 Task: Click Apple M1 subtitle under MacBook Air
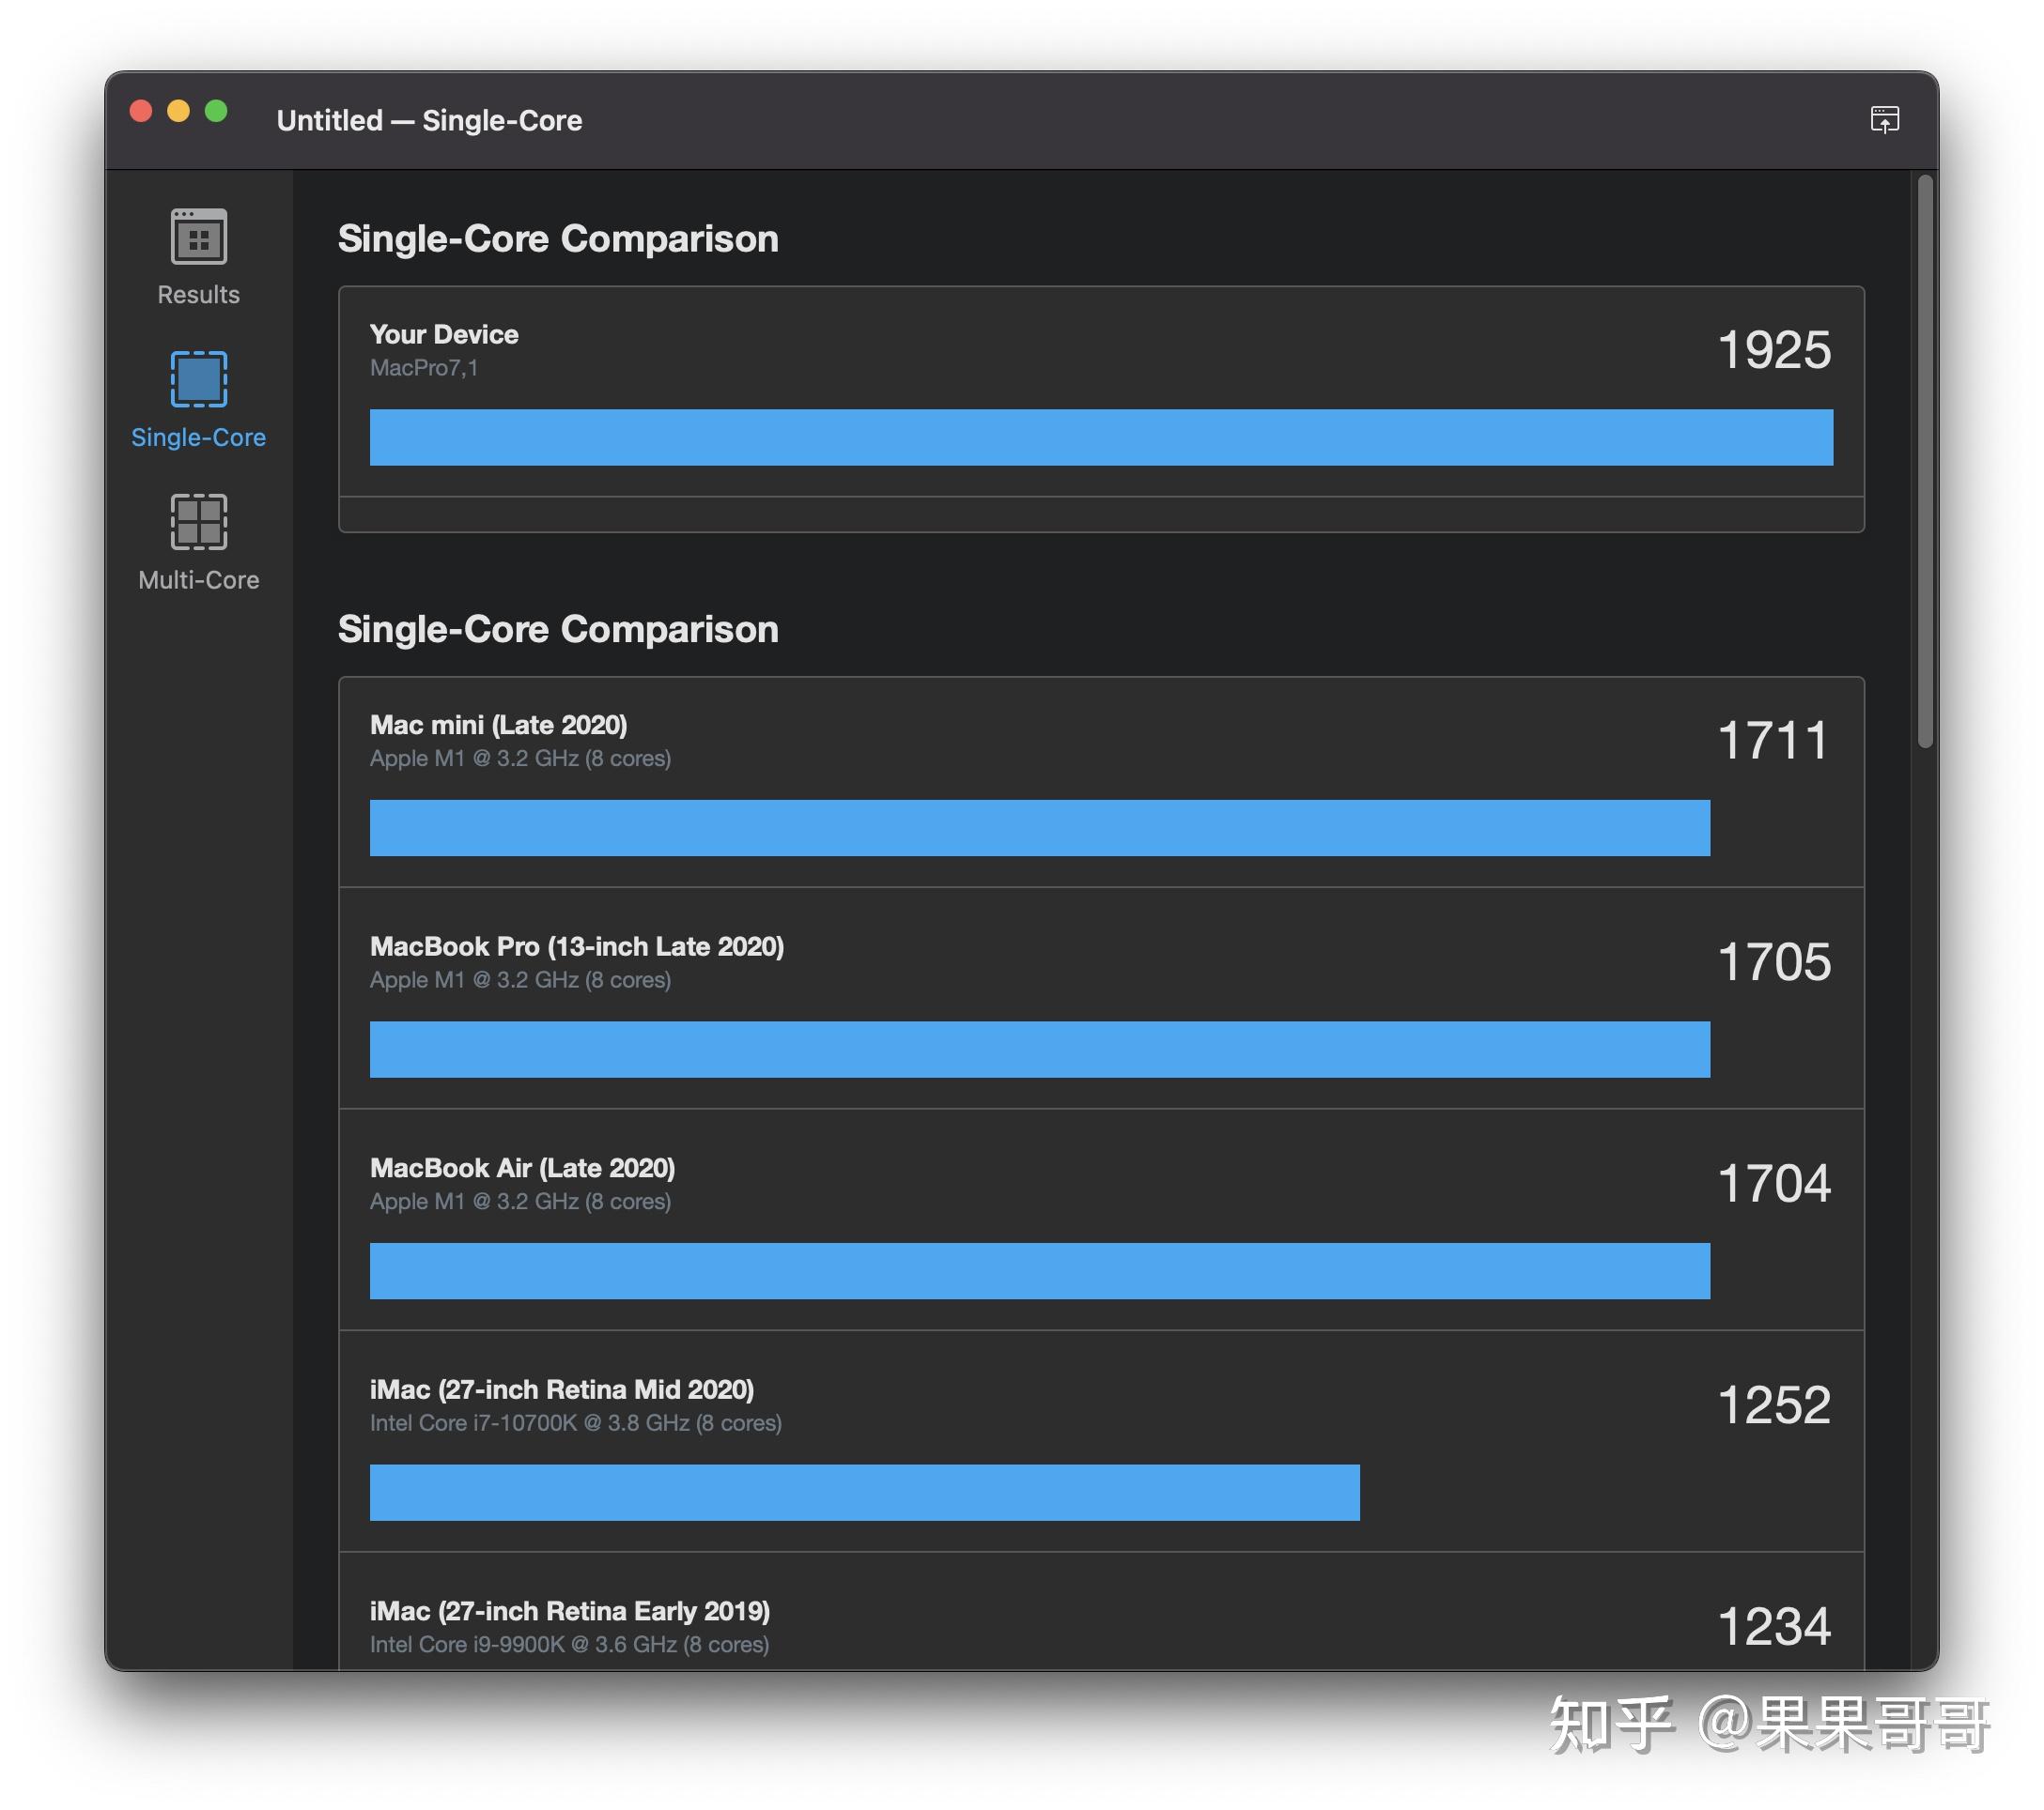point(520,1202)
